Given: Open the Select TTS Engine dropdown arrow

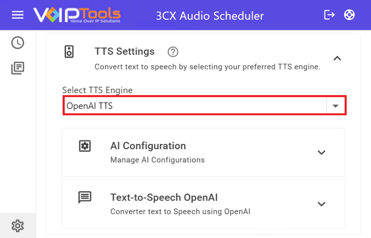Looking at the screenshot, I should [x=336, y=106].
